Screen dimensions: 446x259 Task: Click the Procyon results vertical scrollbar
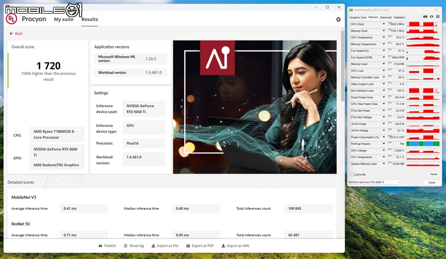pyautogui.click(x=343, y=65)
